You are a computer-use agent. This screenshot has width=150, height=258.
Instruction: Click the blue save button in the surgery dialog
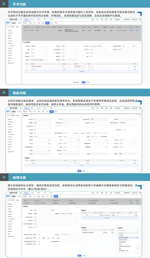pyautogui.click(x=84, y=82)
